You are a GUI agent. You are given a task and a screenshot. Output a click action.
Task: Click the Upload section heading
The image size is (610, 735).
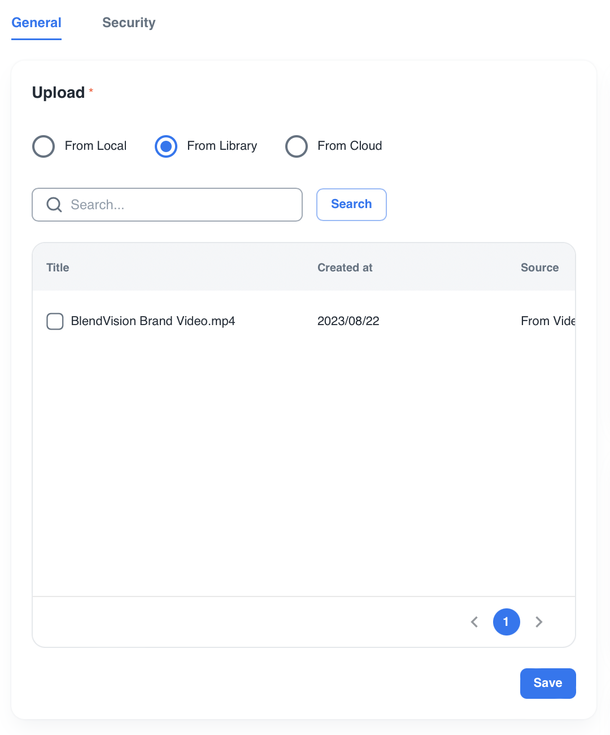tap(58, 93)
